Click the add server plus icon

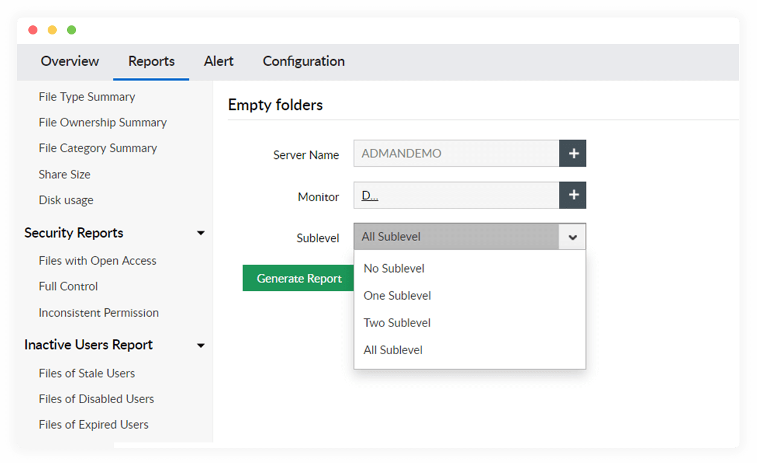572,153
